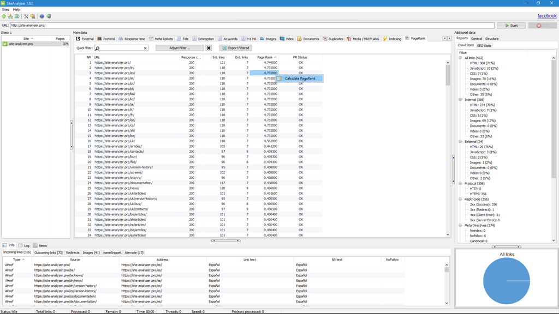Collapse the All links (422) tree node
This screenshot has height=314, width=559.
[x=460, y=58]
